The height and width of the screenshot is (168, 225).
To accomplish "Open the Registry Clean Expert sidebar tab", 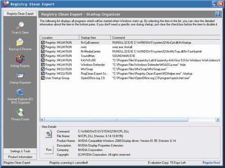I will [20, 13].
